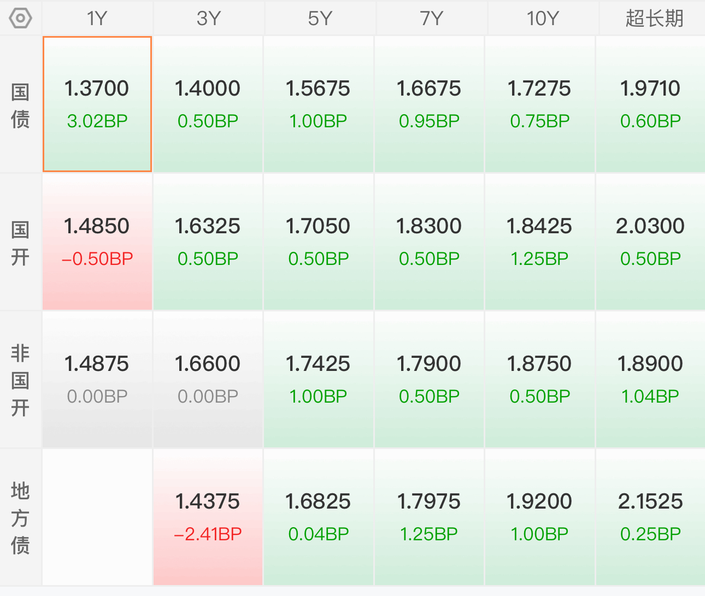The width and height of the screenshot is (705, 596).
Task: Click the empty 地方债 1Y cell
Action: (x=97, y=517)
